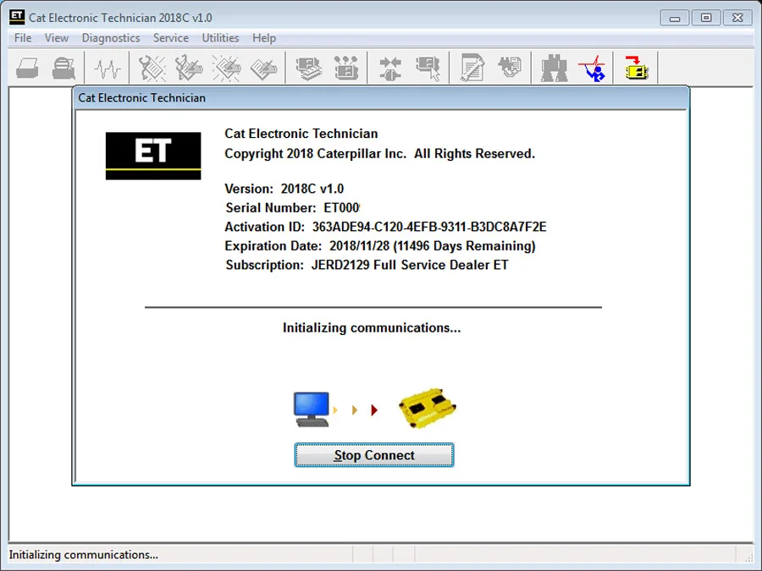
Task: Click the yellow ECM module graphic
Action: (428, 408)
